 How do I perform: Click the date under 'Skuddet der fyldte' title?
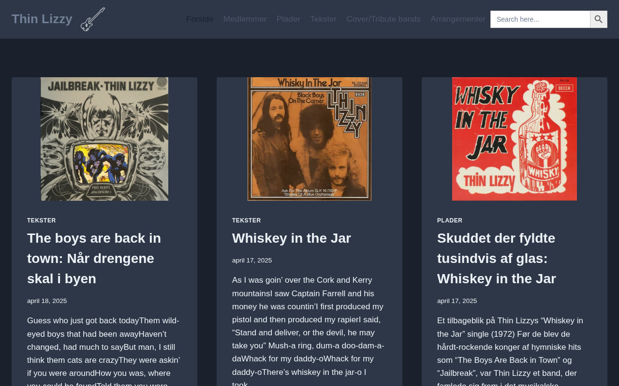457,301
